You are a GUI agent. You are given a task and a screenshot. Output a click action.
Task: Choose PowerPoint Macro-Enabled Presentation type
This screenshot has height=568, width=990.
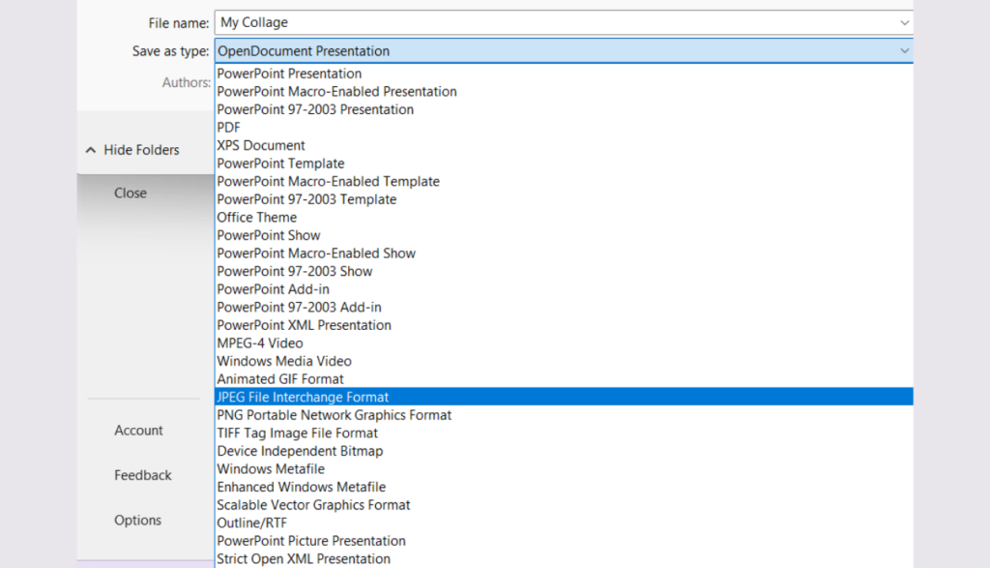(564, 92)
